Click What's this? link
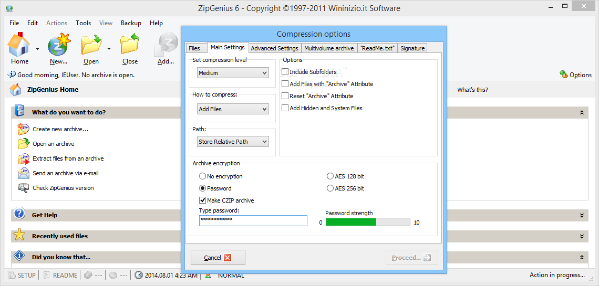This screenshot has height=286, width=599. pos(472,90)
